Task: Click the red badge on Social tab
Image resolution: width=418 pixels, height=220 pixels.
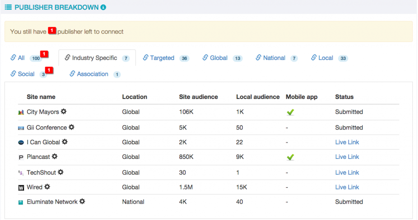Action: click(49, 70)
